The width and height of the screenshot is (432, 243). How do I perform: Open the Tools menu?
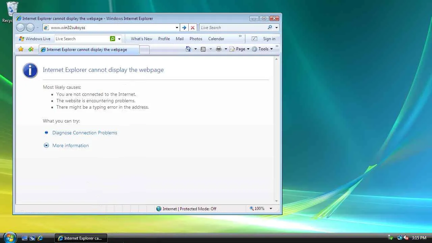262,49
